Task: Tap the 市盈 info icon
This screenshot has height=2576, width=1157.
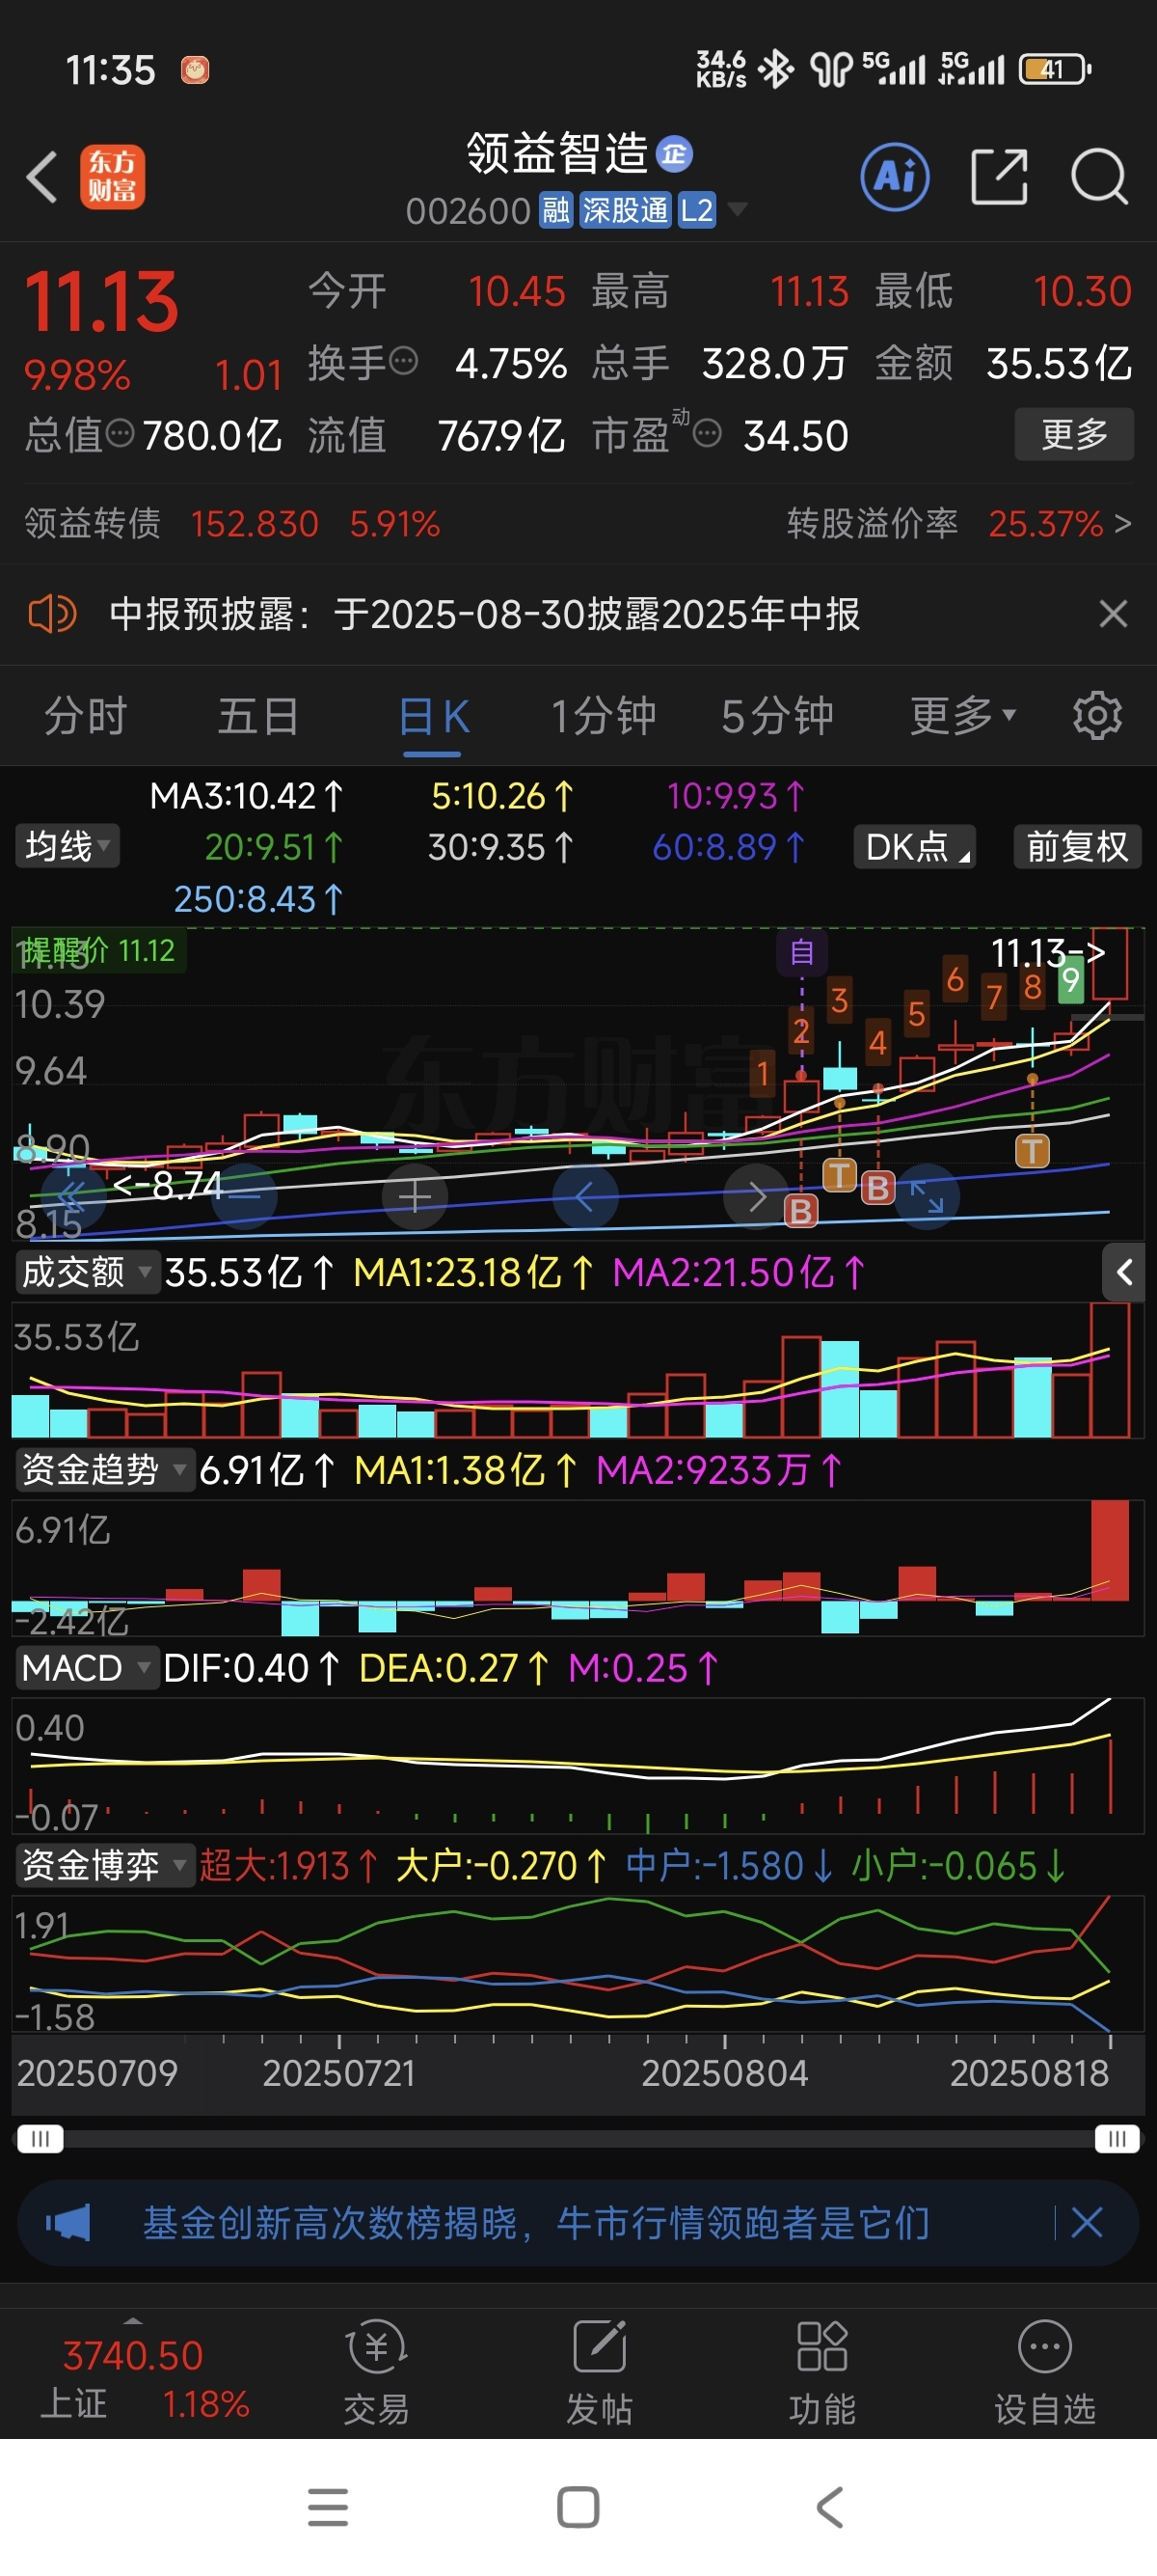Action: coord(707,434)
